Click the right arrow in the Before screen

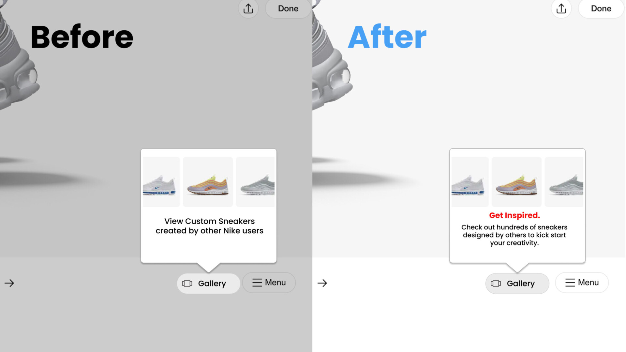point(9,283)
